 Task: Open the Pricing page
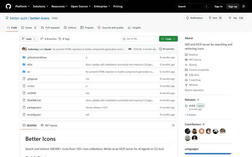tap(118, 6)
